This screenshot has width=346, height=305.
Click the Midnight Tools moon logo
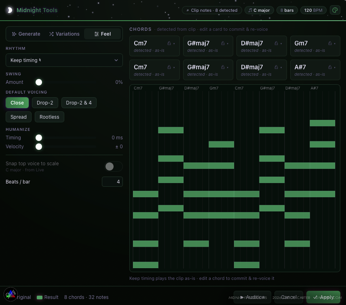coord(9,10)
